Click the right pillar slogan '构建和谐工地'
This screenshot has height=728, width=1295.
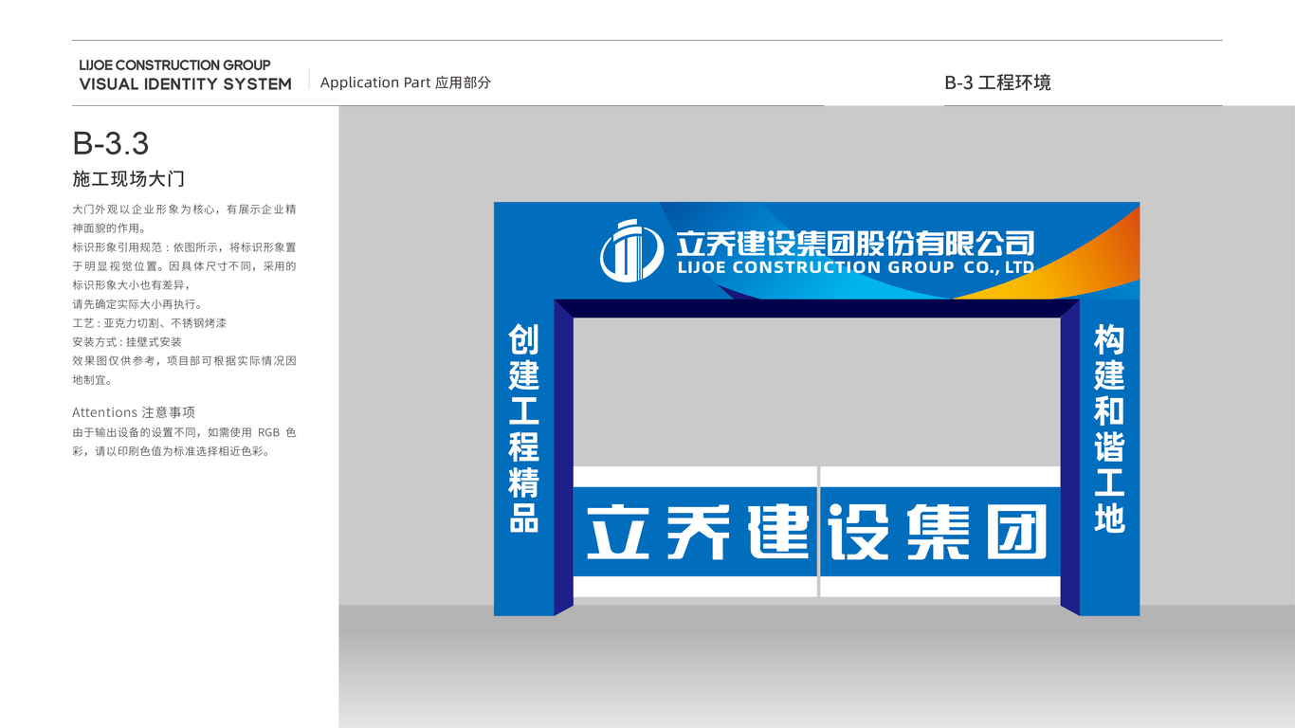coord(1109,428)
